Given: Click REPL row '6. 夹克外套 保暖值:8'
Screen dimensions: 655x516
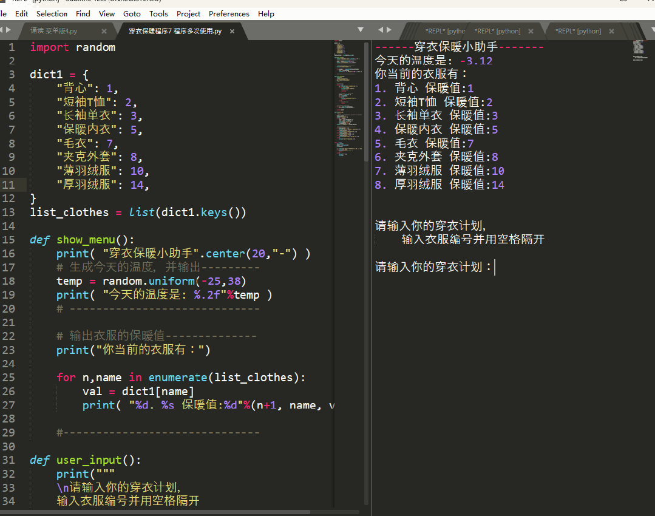Looking at the screenshot, I should (436, 157).
